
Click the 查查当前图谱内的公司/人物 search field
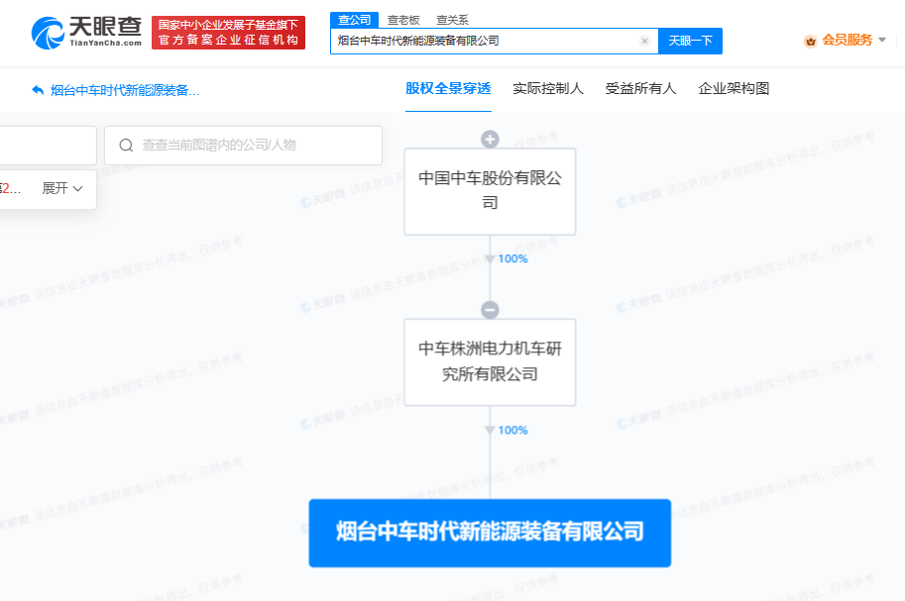[x=243, y=146]
